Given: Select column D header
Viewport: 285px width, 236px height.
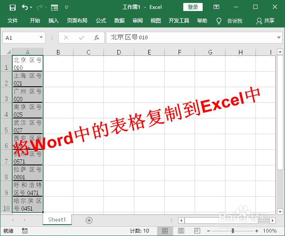Looking at the screenshot, I should coord(119,52).
